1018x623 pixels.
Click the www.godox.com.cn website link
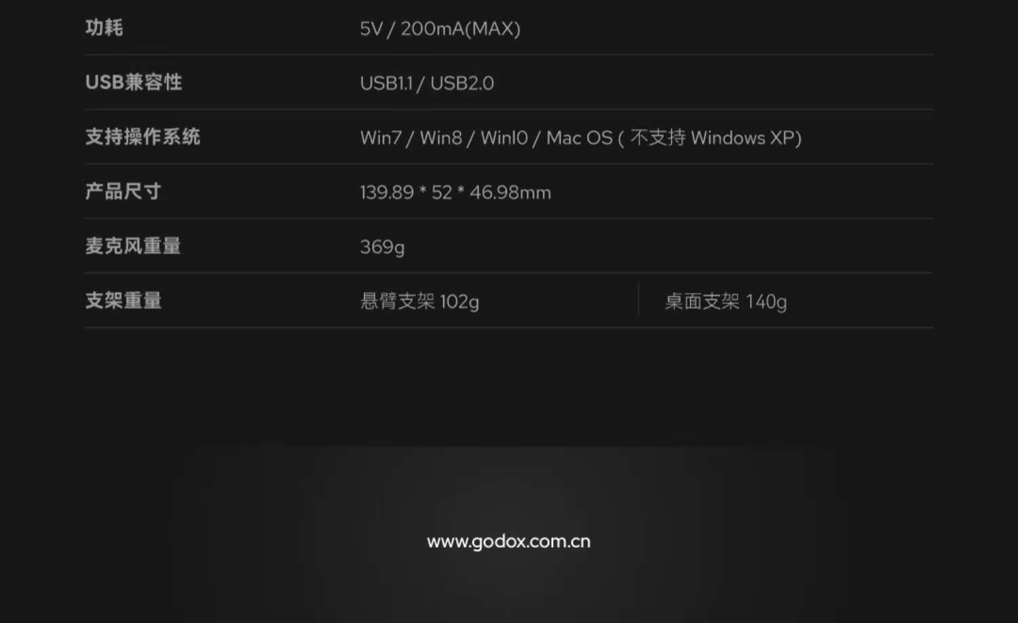click(508, 542)
